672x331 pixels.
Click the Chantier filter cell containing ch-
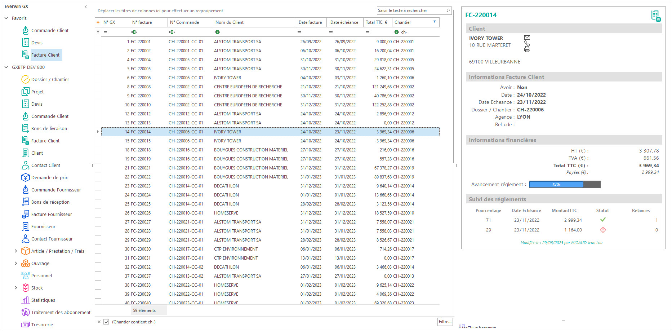pos(416,32)
